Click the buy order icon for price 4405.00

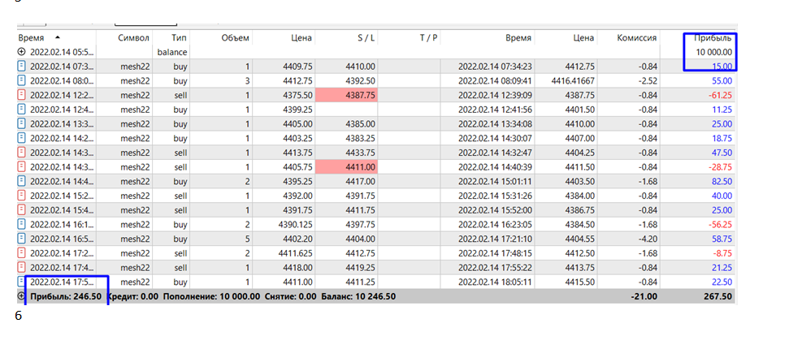[21, 123]
